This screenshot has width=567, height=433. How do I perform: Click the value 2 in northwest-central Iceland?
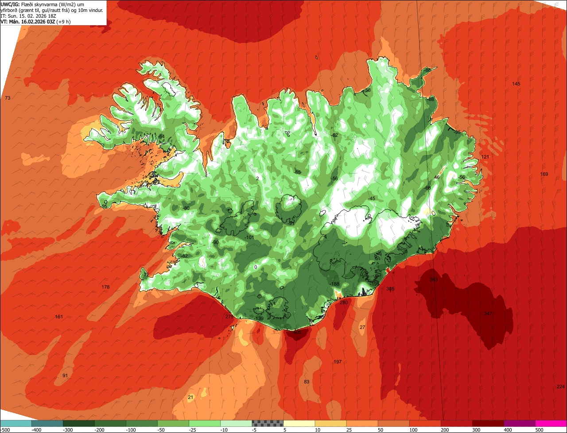tap(257, 179)
